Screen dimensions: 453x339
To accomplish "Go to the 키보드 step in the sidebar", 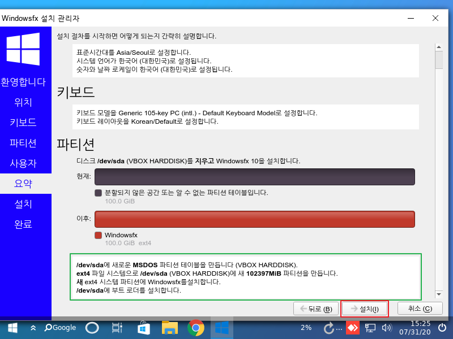I will (23, 122).
